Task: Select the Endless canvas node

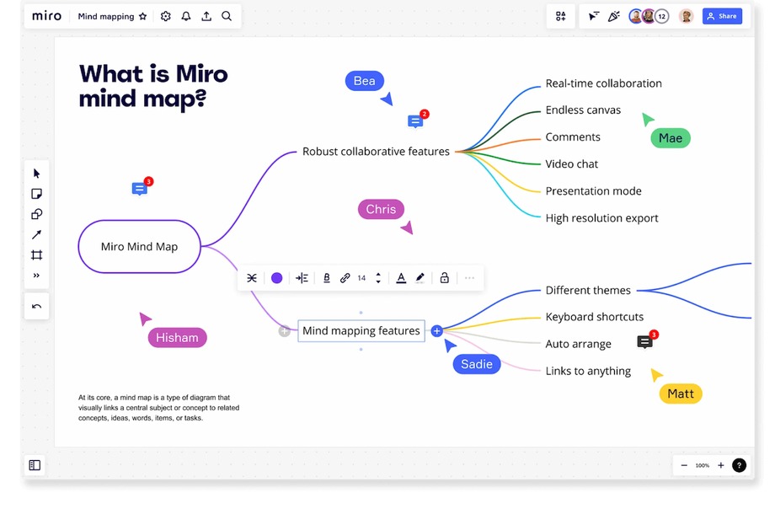Action: tap(583, 110)
